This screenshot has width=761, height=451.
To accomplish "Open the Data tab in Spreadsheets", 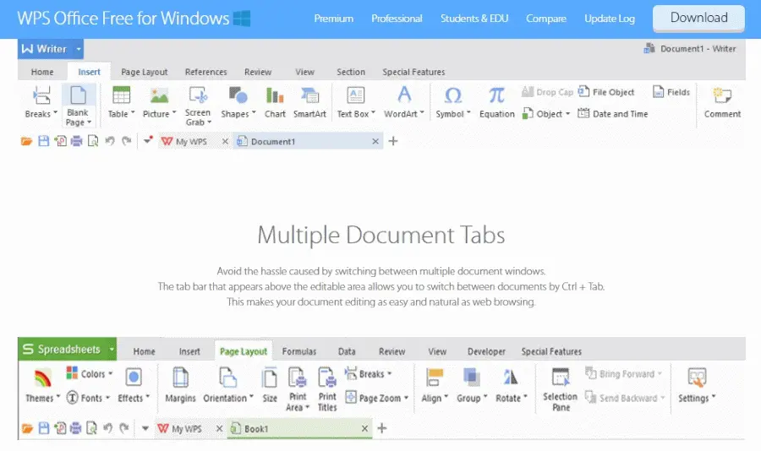I will click(x=347, y=351).
